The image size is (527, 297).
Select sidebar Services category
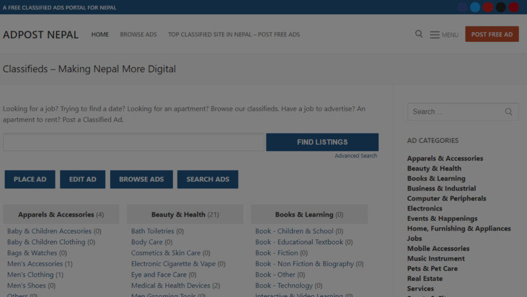[420, 289]
